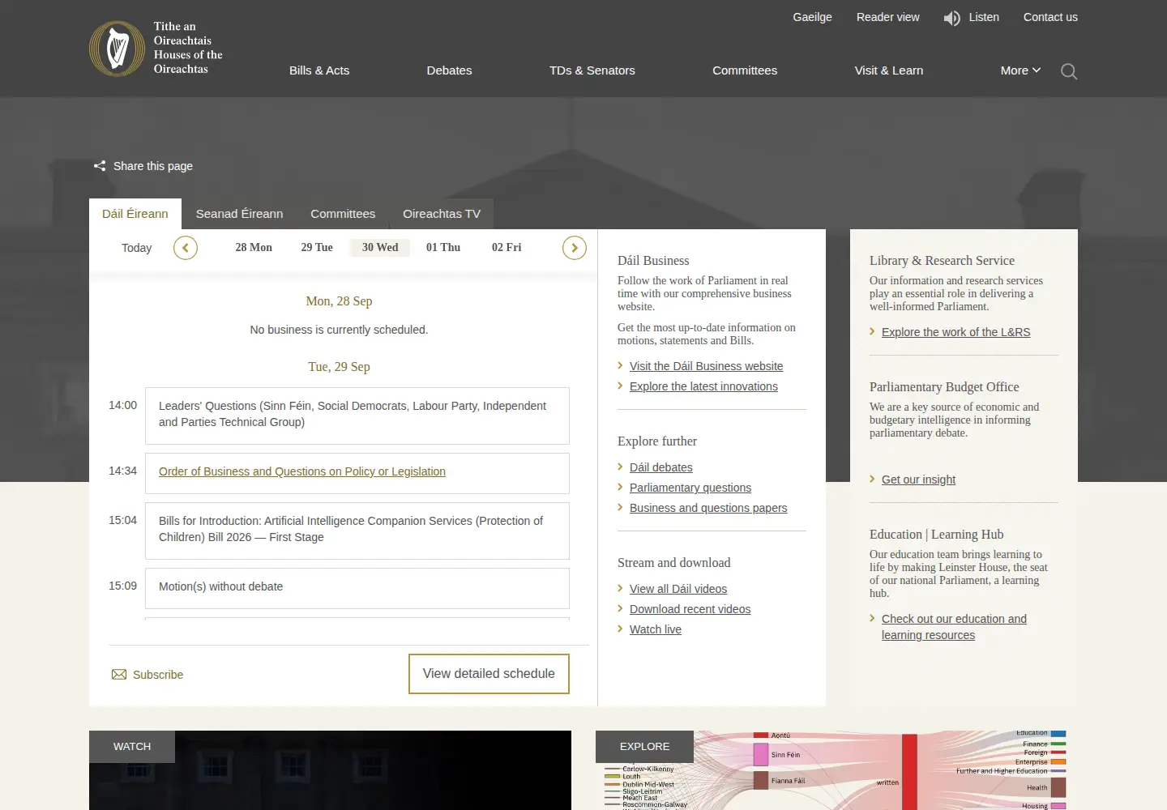Image resolution: width=1167 pixels, height=810 pixels.
Task: Switch to Gaeilge language
Action: click(812, 17)
